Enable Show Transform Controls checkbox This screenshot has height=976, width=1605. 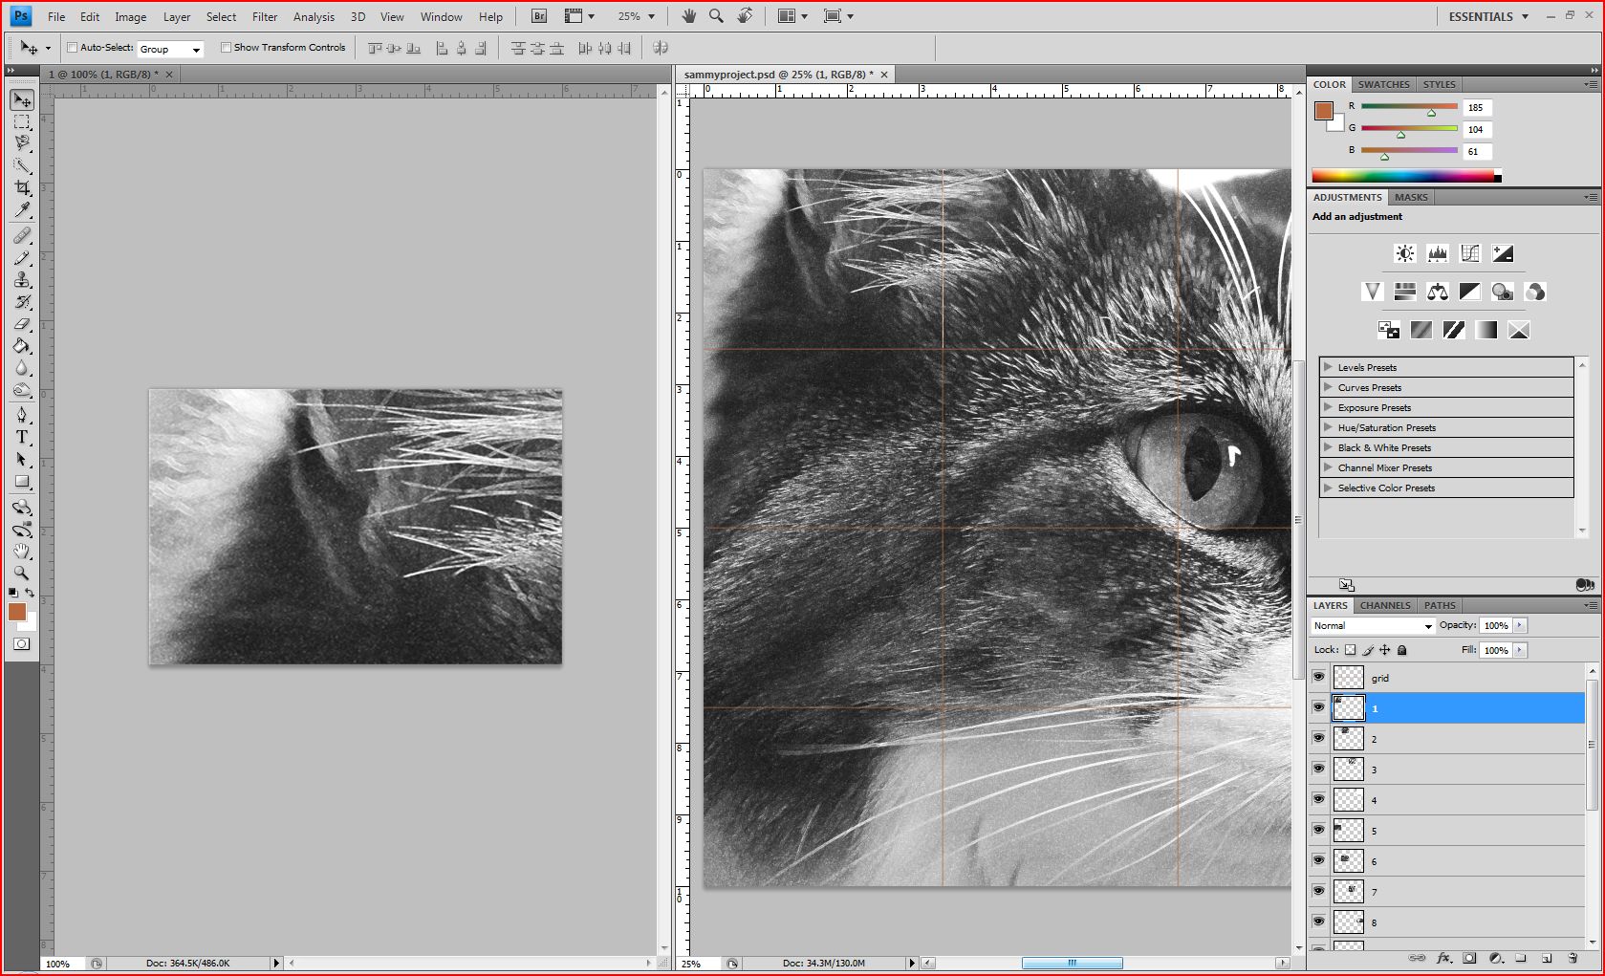click(x=226, y=47)
